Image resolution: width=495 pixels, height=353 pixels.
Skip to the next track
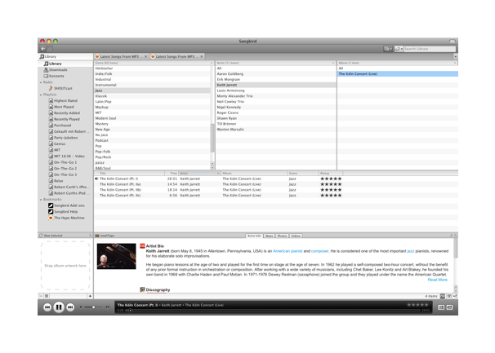(70, 307)
